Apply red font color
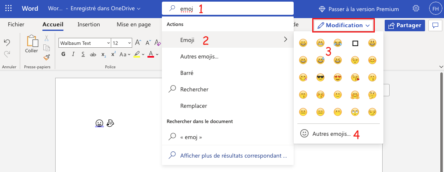444x172 pixels. [x=151, y=54]
